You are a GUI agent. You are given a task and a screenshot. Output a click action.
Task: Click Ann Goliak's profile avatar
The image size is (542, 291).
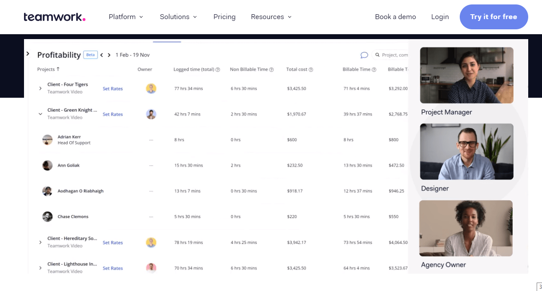point(48,165)
